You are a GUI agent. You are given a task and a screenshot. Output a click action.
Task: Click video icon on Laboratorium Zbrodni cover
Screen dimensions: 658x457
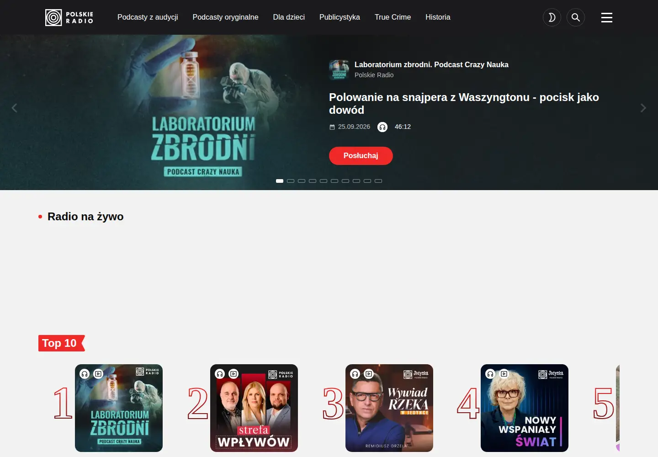pyautogui.click(x=98, y=374)
